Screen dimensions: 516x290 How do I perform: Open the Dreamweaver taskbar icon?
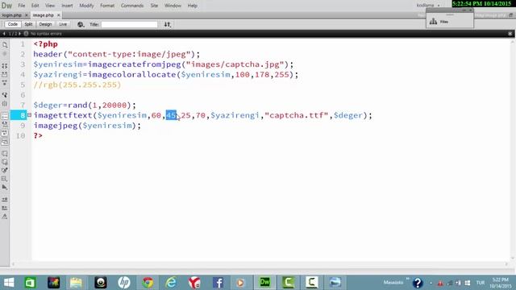pyautogui.click(x=265, y=283)
